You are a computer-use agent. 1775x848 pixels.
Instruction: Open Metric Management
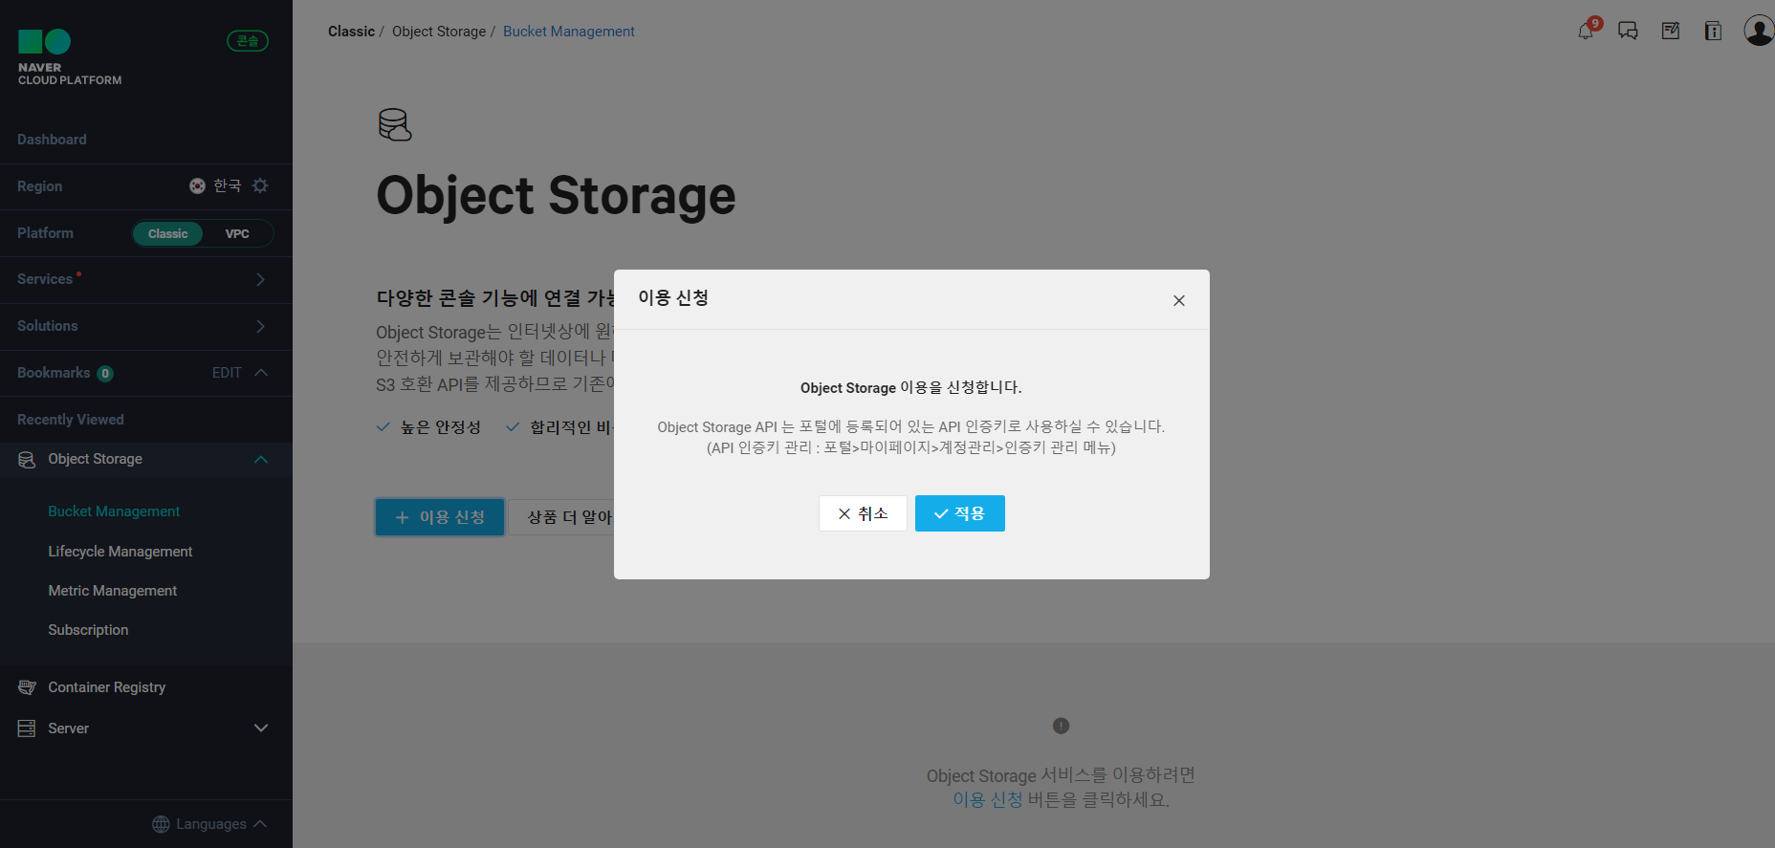tap(113, 591)
